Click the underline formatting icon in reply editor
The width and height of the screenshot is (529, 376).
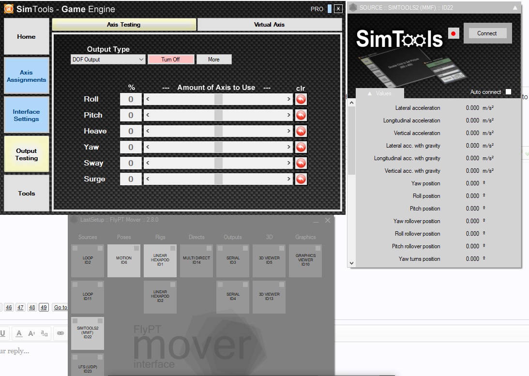click(3, 333)
